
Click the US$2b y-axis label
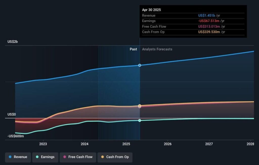point(13,42)
